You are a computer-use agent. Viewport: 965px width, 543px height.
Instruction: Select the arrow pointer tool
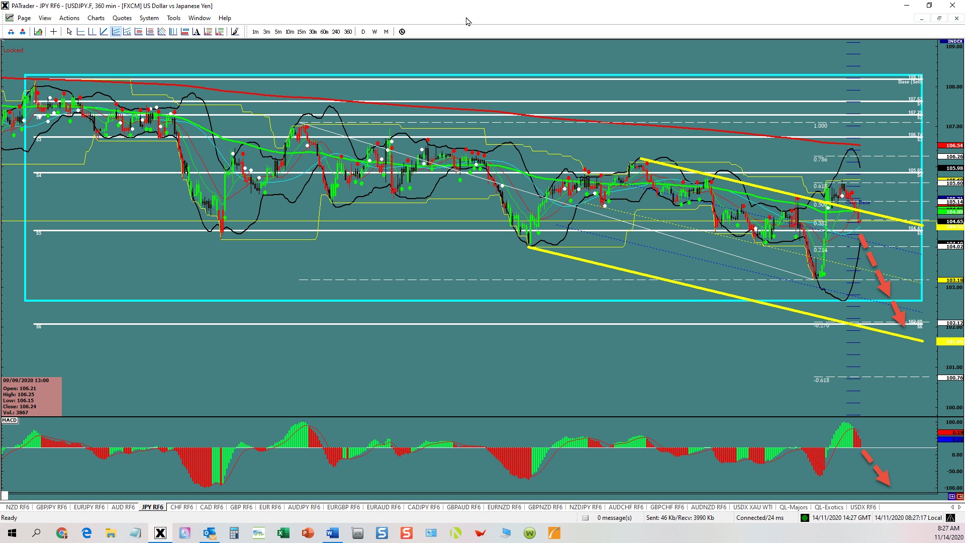tap(69, 32)
